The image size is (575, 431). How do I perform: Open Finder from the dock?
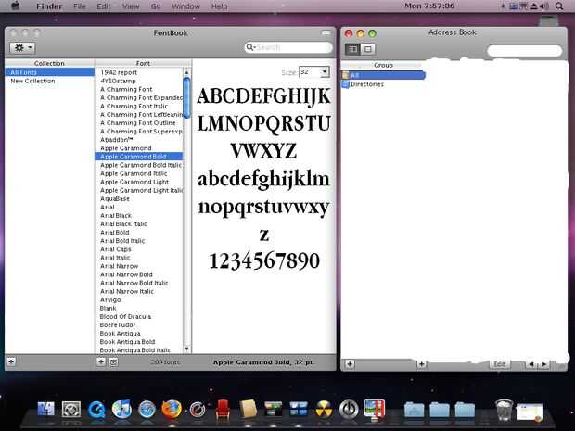click(x=45, y=409)
